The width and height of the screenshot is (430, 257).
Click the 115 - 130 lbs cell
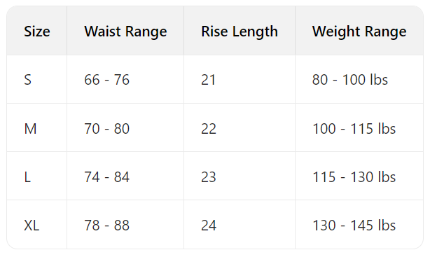point(359,176)
